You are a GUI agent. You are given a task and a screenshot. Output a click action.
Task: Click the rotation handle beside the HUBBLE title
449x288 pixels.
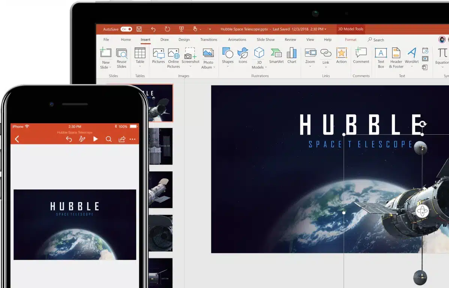(x=423, y=124)
